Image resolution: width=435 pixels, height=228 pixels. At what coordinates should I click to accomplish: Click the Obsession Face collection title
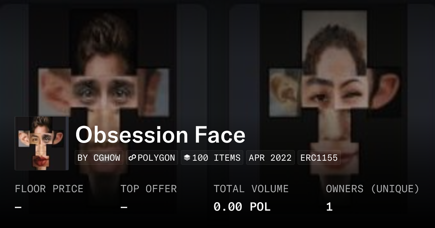click(x=160, y=135)
